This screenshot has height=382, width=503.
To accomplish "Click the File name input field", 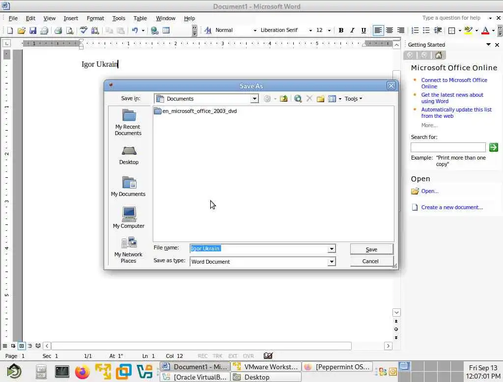I will point(258,248).
